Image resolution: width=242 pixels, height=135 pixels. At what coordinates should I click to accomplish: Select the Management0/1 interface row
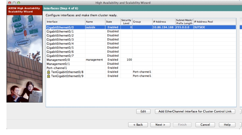[141, 64]
